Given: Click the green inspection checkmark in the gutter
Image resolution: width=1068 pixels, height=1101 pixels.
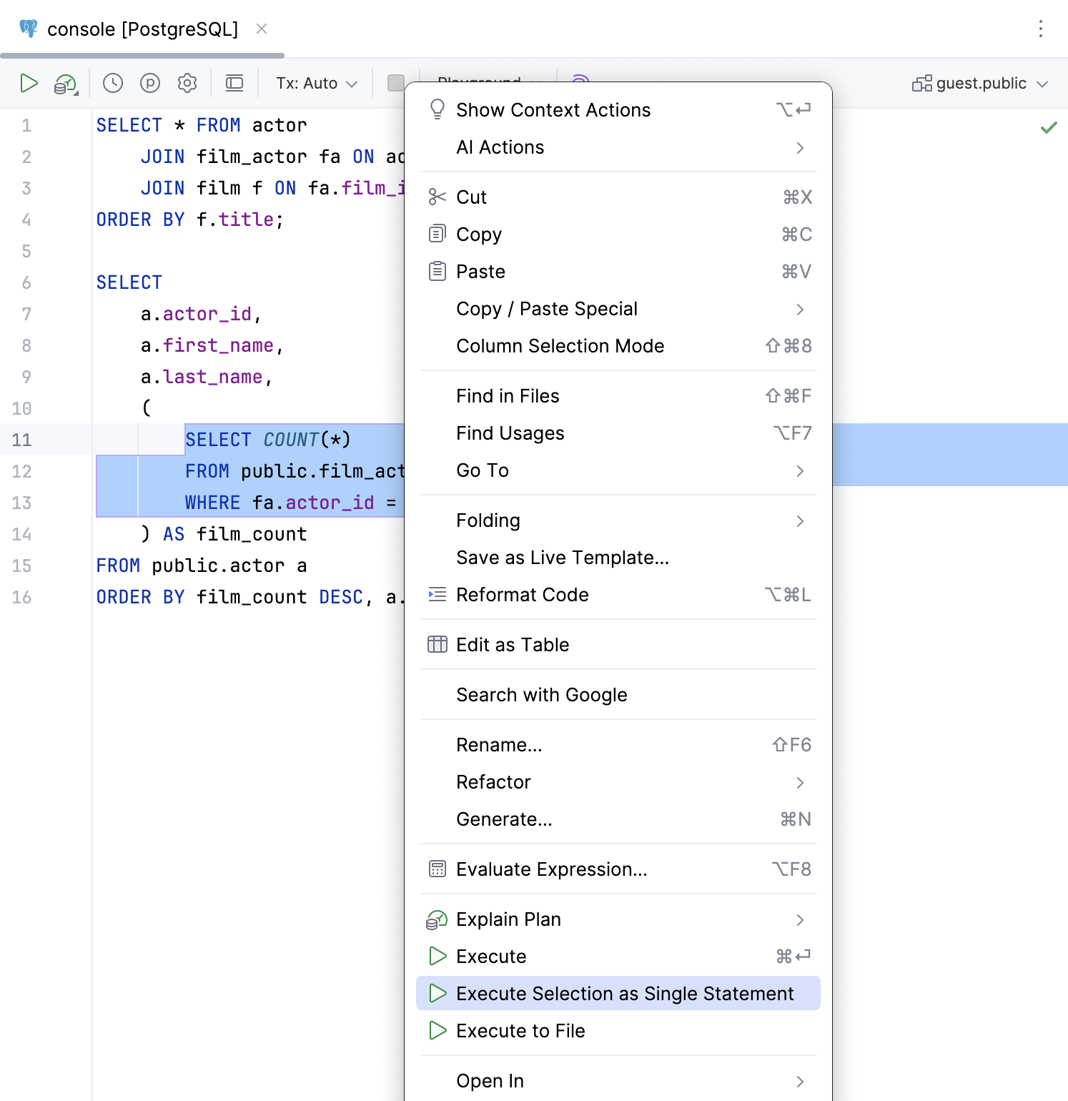Looking at the screenshot, I should [x=1049, y=127].
